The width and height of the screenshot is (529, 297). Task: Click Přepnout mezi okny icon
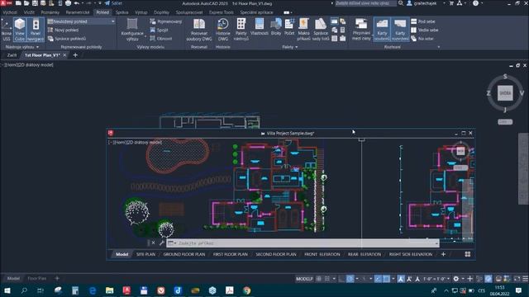click(361, 30)
